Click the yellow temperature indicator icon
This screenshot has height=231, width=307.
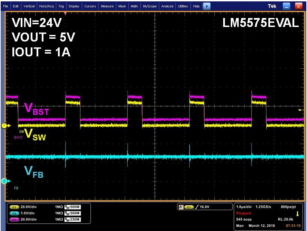[298, 214]
